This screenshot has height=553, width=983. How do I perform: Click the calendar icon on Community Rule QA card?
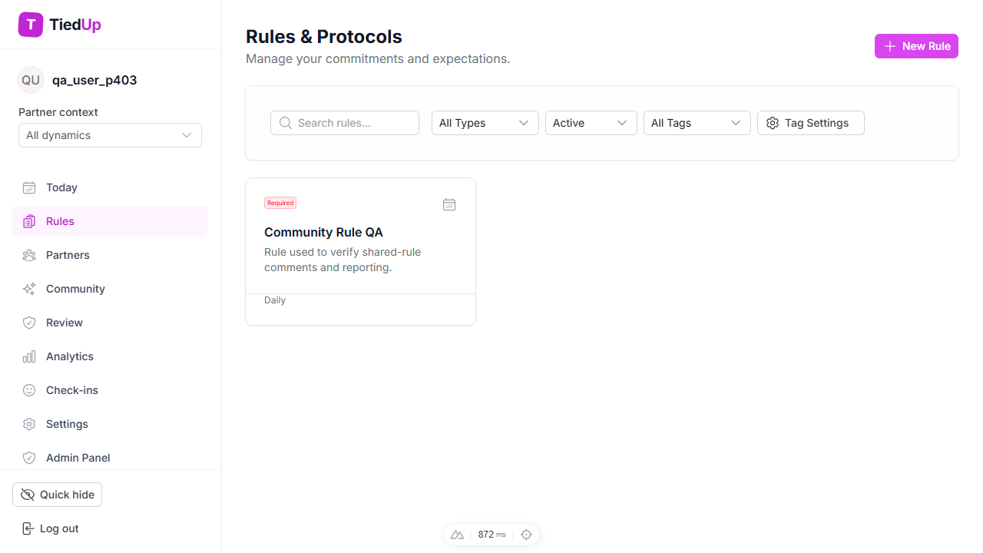click(x=449, y=204)
